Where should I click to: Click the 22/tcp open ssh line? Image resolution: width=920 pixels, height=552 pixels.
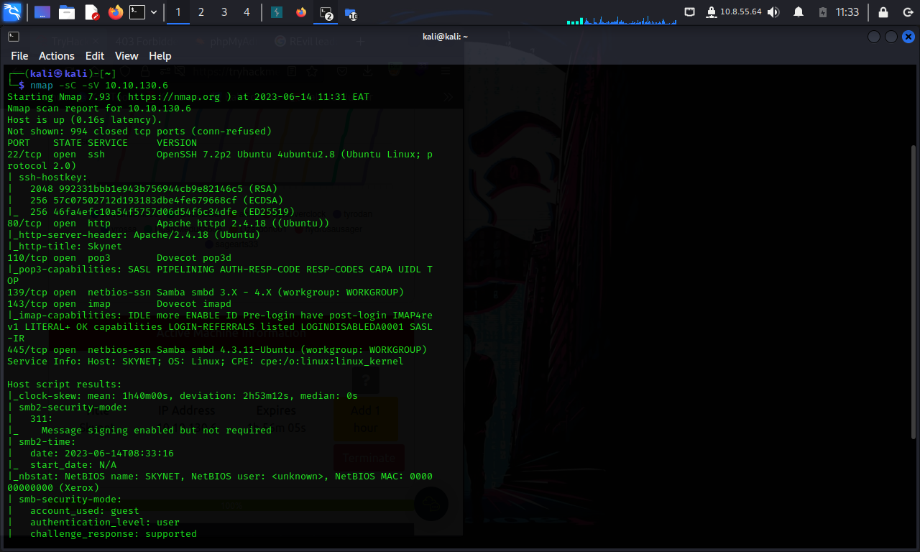coord(220,155)
